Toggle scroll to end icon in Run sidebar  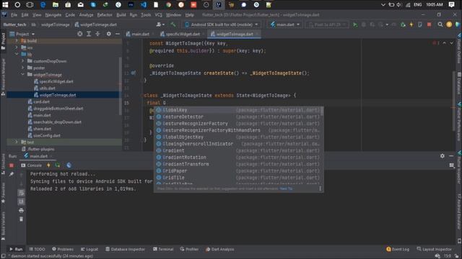[x=21, y=201]
